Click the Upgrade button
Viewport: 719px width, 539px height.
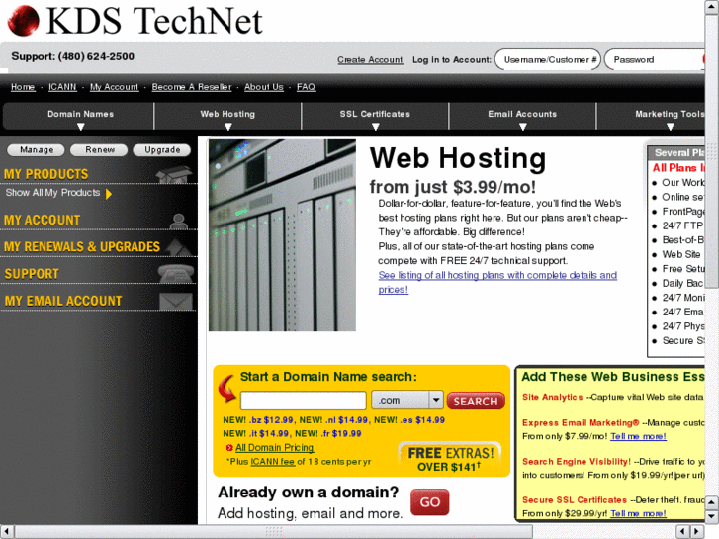pyautogui.click(x=162, y=150)
